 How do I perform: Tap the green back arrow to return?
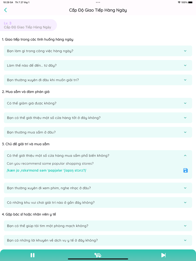pos(6,10)
